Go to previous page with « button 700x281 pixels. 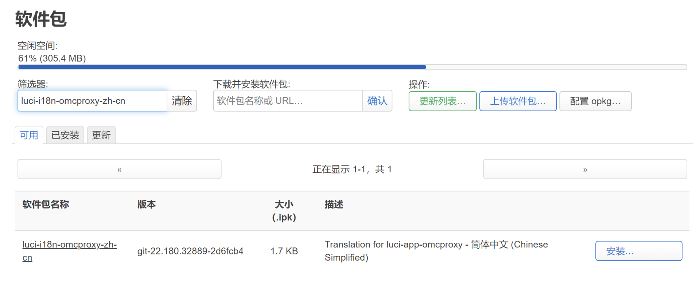click(120, 169)
